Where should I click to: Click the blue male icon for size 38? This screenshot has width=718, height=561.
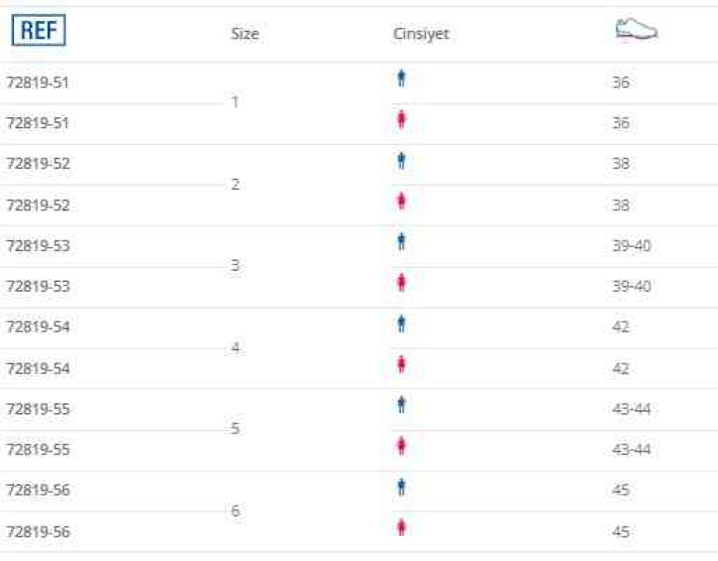pos(402,161)
